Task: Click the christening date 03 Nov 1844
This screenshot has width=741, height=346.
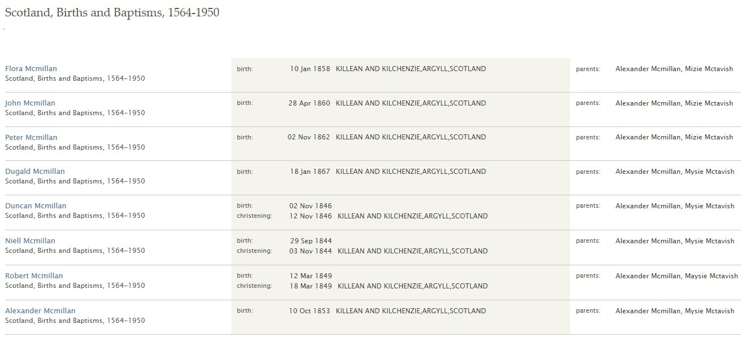Action: coord(310,251)
